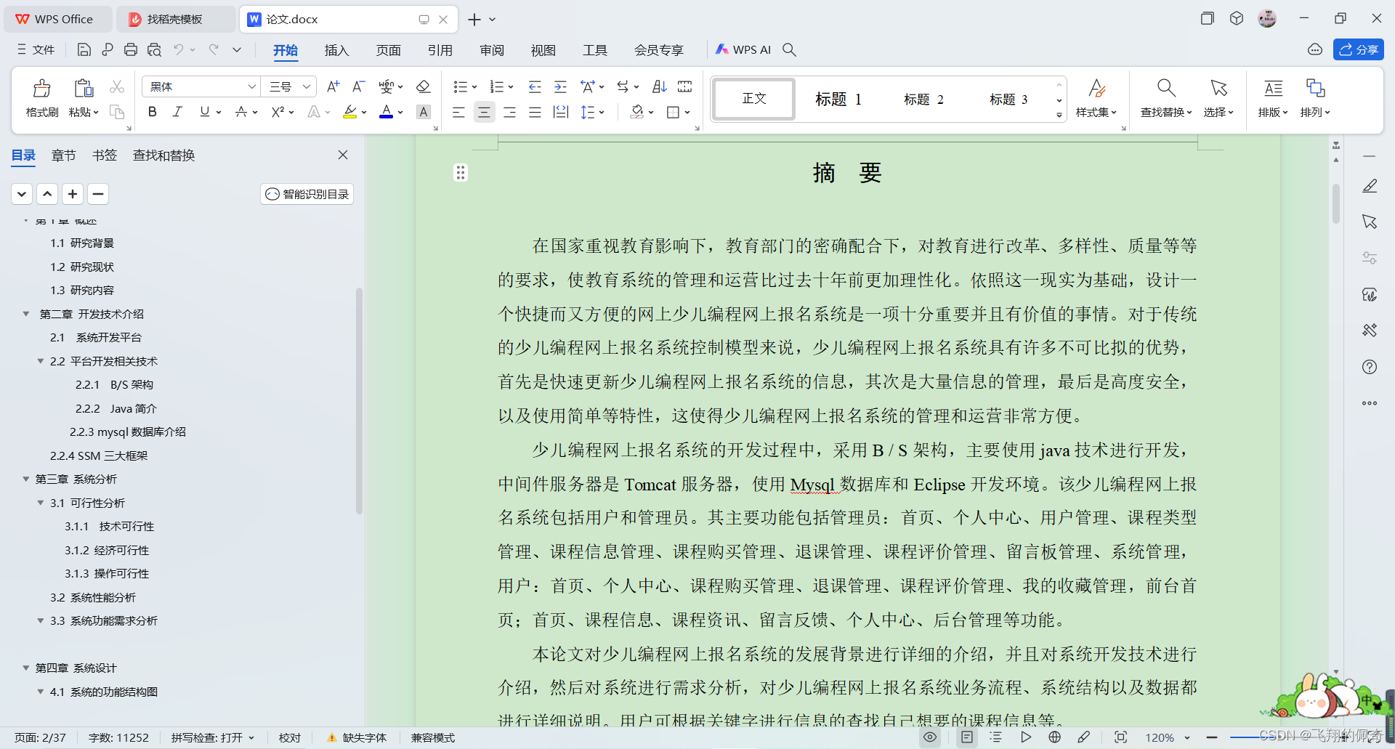The image size is (1395, 749).
Task: Close the navigation pane with X
Action: 343,155
